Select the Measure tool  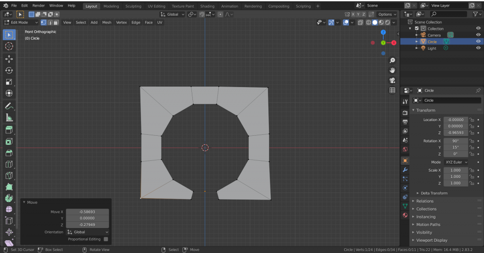pyautogui.click(x=9, y=118)
